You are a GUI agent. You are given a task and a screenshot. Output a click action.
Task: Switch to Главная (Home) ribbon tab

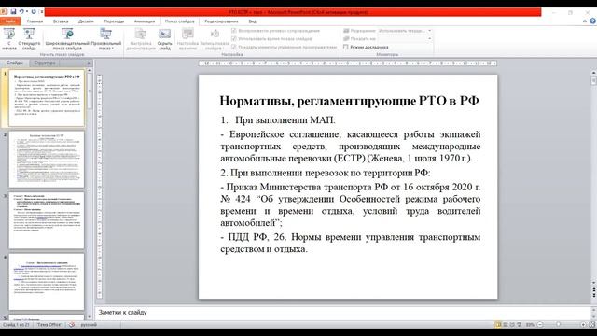click(35, 21)
